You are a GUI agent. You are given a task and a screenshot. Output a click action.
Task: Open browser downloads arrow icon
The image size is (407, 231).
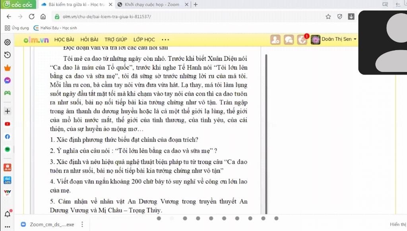pyautogui.click(x=351, y=17)
